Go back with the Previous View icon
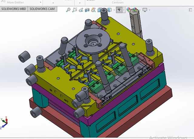194x139 pixels. pos(81,10)
